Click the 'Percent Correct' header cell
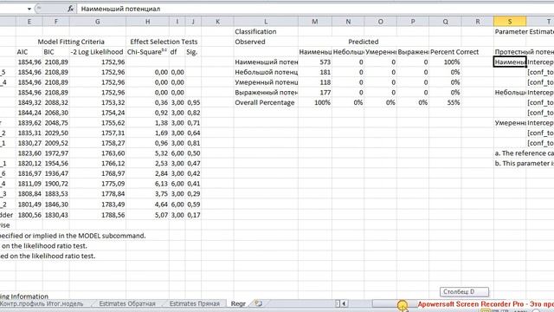The width and height of the screenshot is (554, 312). tap(454, 52)
